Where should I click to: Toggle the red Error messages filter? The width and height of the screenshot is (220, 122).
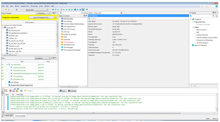click(10, 91)
